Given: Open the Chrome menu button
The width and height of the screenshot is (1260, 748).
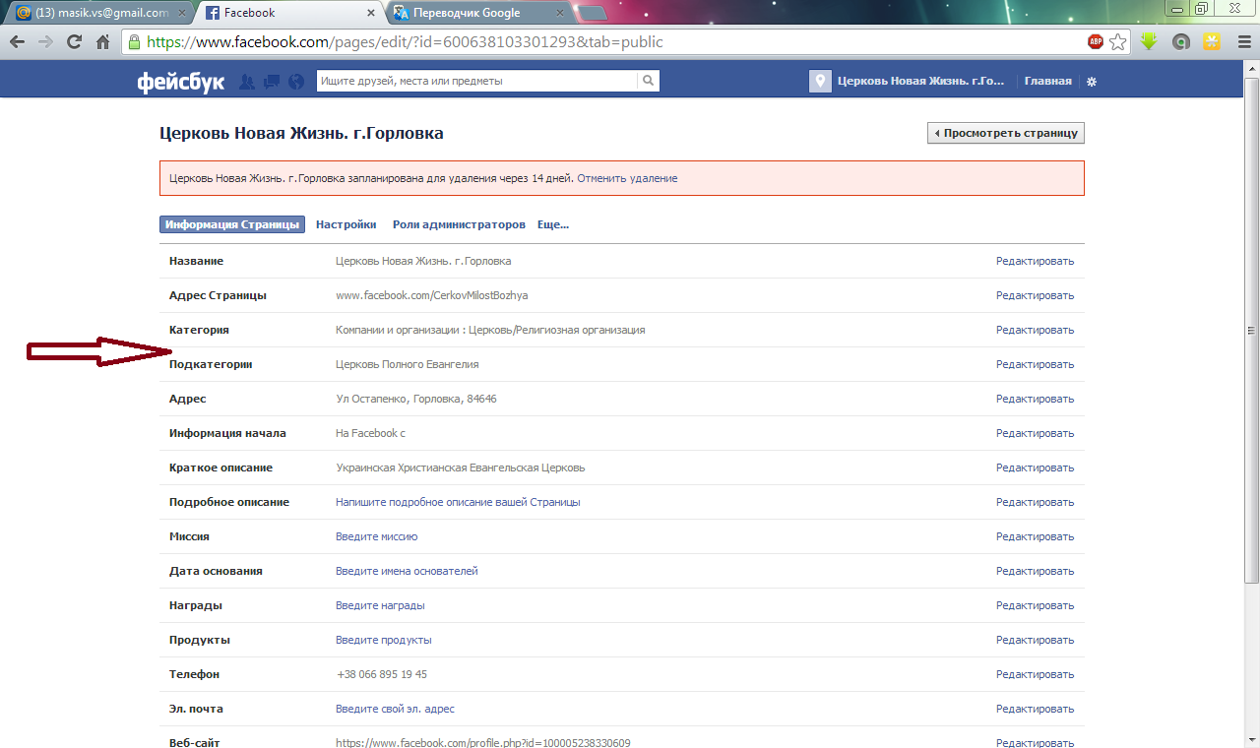Looking at the screenshot, I should click(1242, 42).
